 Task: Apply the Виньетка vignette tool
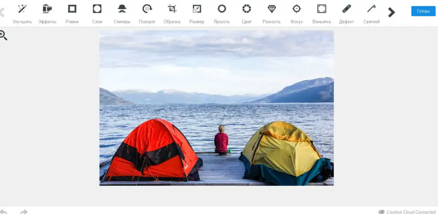pos(322,12)
